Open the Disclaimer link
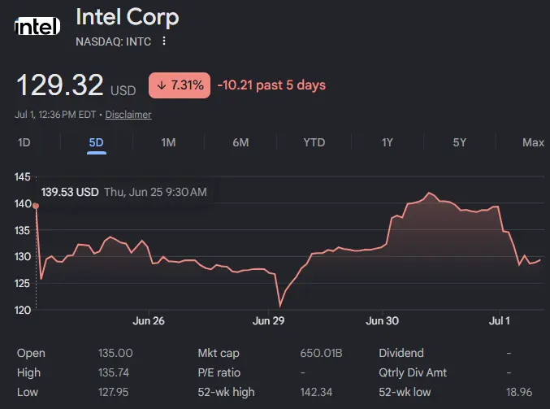 pos(128,115)
